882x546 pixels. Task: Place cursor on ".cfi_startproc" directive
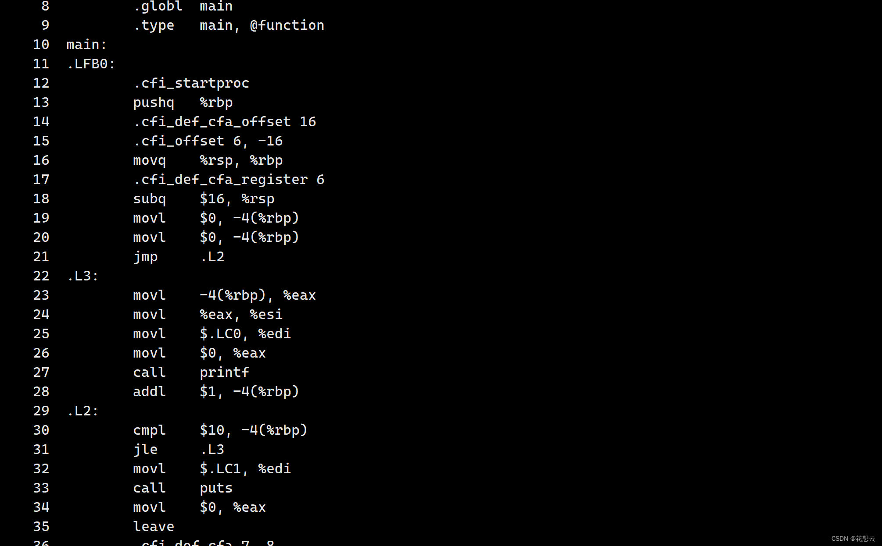coord(191,83)
